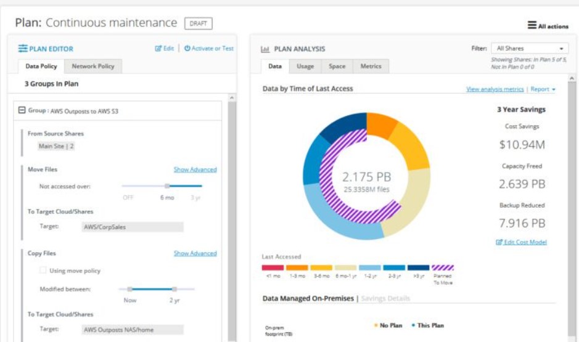
Task: Select the Metrics tab
Action: pos(371,67)
